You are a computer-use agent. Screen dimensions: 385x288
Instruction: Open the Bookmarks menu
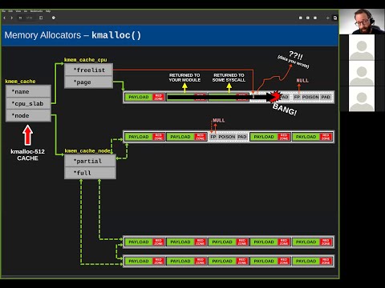coord(36,11)
